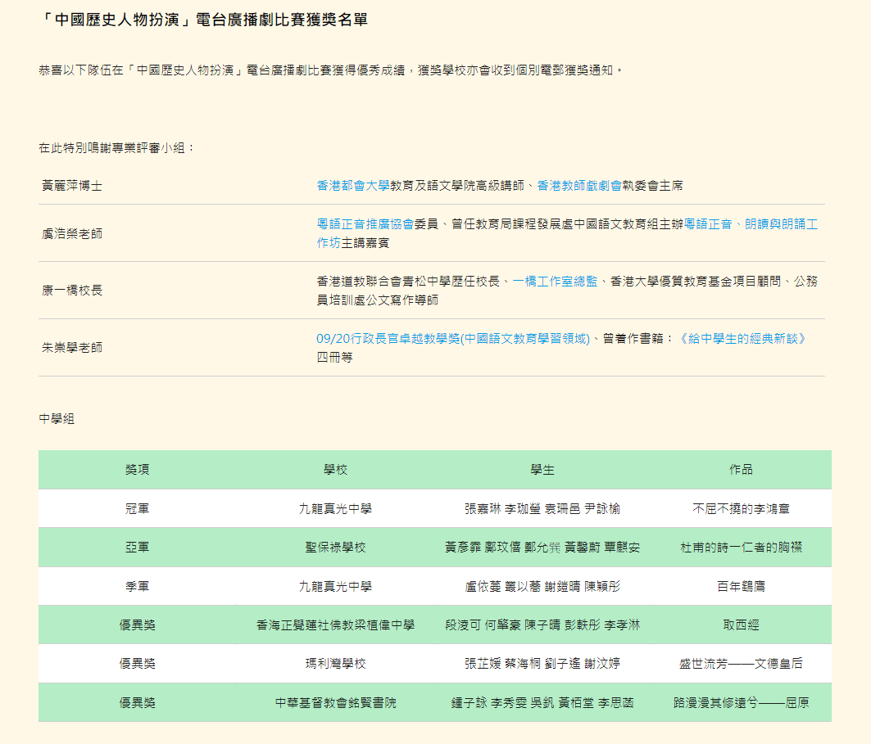Click the 亞軍 award cell
Viewport: 871px width, 744px height.
[138, 548]
